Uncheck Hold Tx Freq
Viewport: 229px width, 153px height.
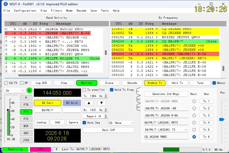tap(111, 90)
